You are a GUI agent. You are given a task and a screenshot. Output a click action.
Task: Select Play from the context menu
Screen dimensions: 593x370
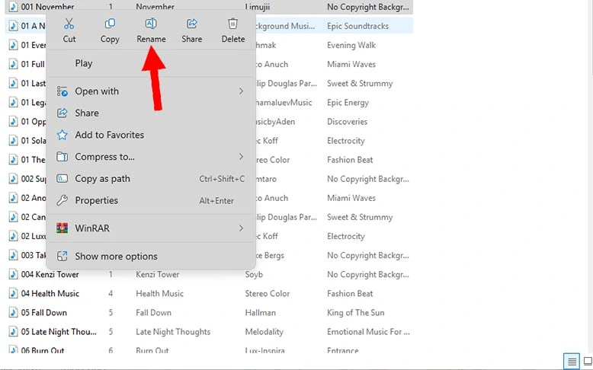tap(84, 64)
